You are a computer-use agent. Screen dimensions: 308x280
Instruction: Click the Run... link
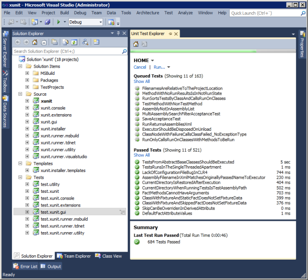tap(159, 67)
